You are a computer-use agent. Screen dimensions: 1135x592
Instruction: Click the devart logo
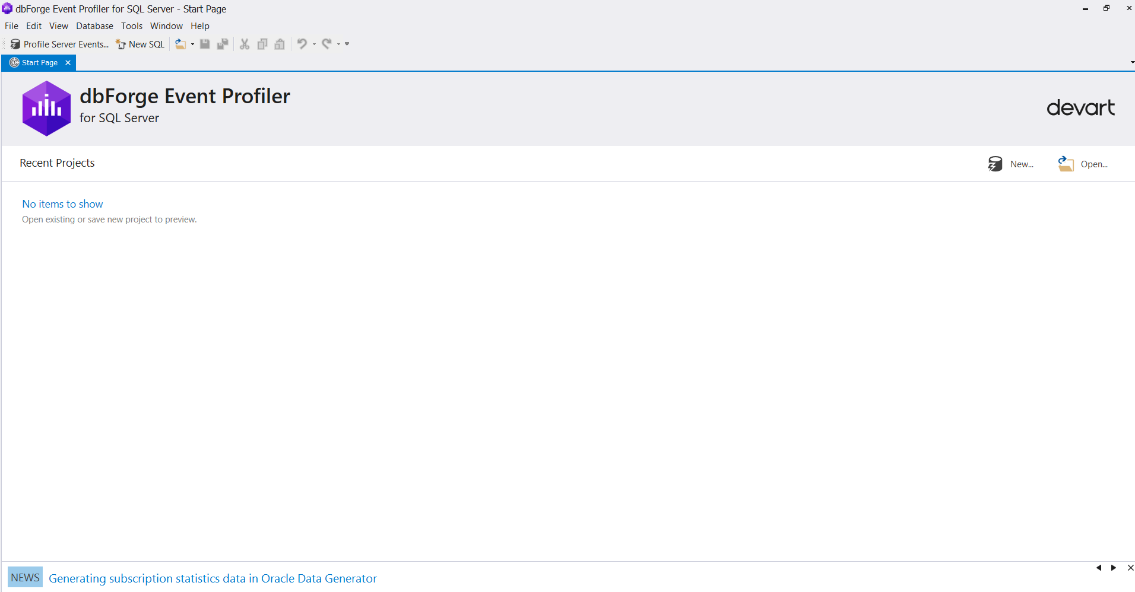1080,108
